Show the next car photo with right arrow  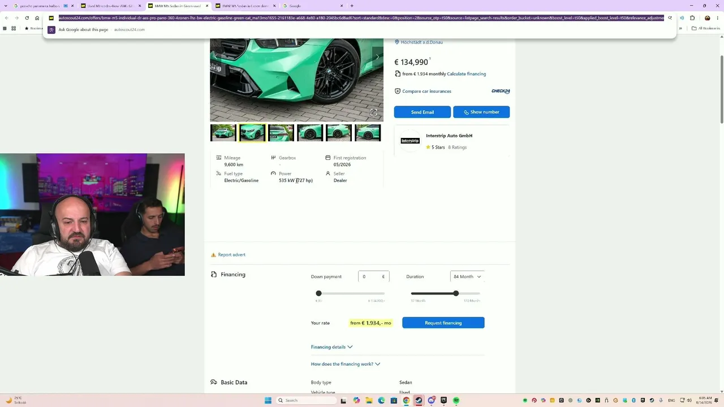(x=377, y=57)
